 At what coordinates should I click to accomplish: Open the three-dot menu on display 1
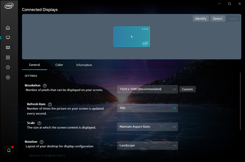pyautogui.click(x=145, y=29)
